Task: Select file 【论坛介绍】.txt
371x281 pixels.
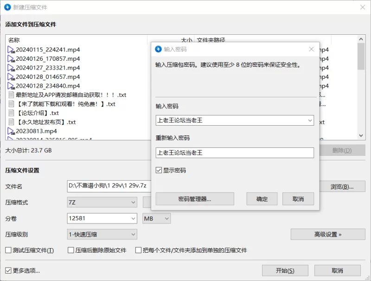Action: click(x=38, y=113)
